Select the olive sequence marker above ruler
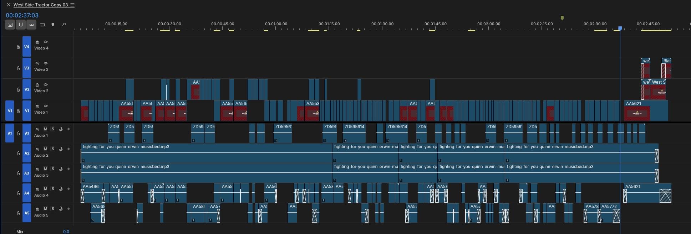The width and height of the screenshot is (691, 234). pyautogui.click(x=562, y=18)
